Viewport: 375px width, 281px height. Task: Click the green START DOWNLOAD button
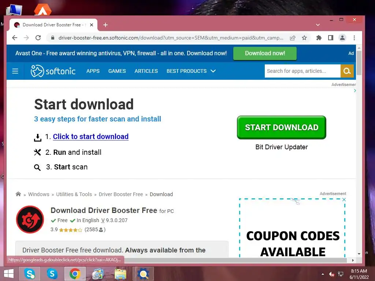point(282,127)
